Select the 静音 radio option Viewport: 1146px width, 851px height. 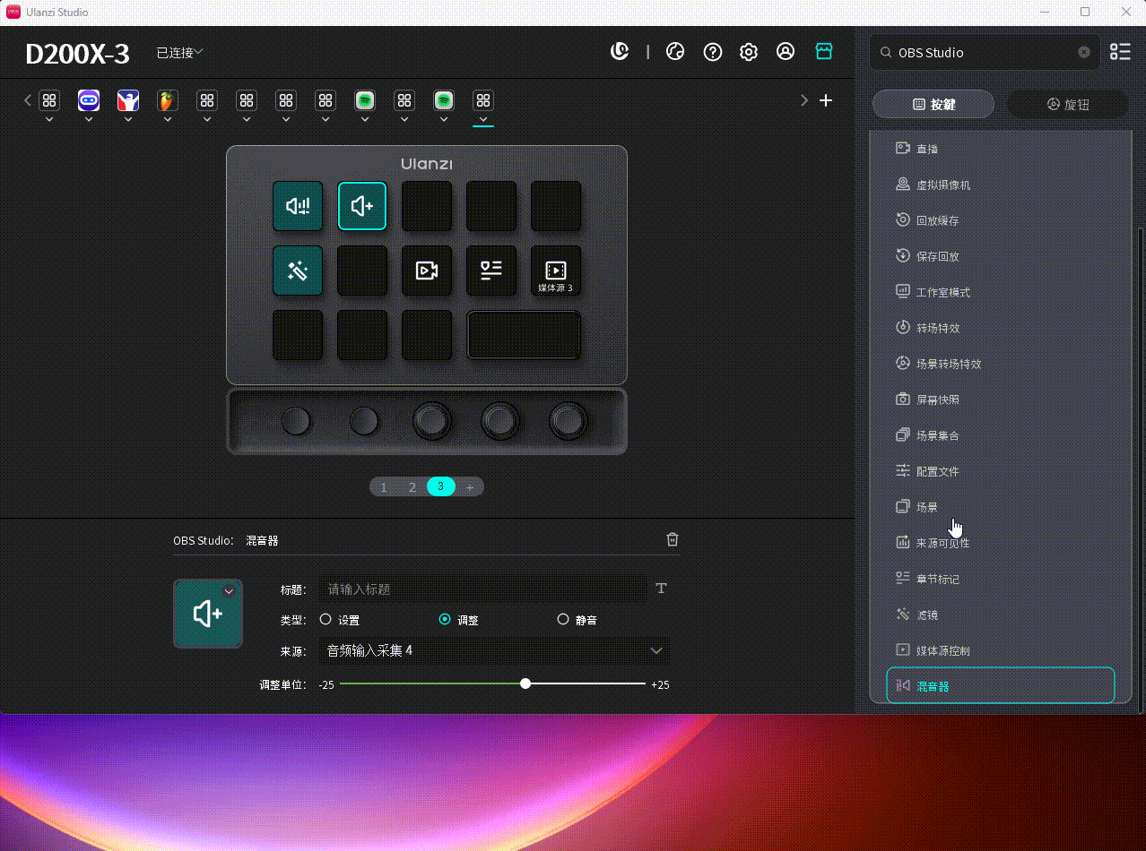click(x=563, y=619)
